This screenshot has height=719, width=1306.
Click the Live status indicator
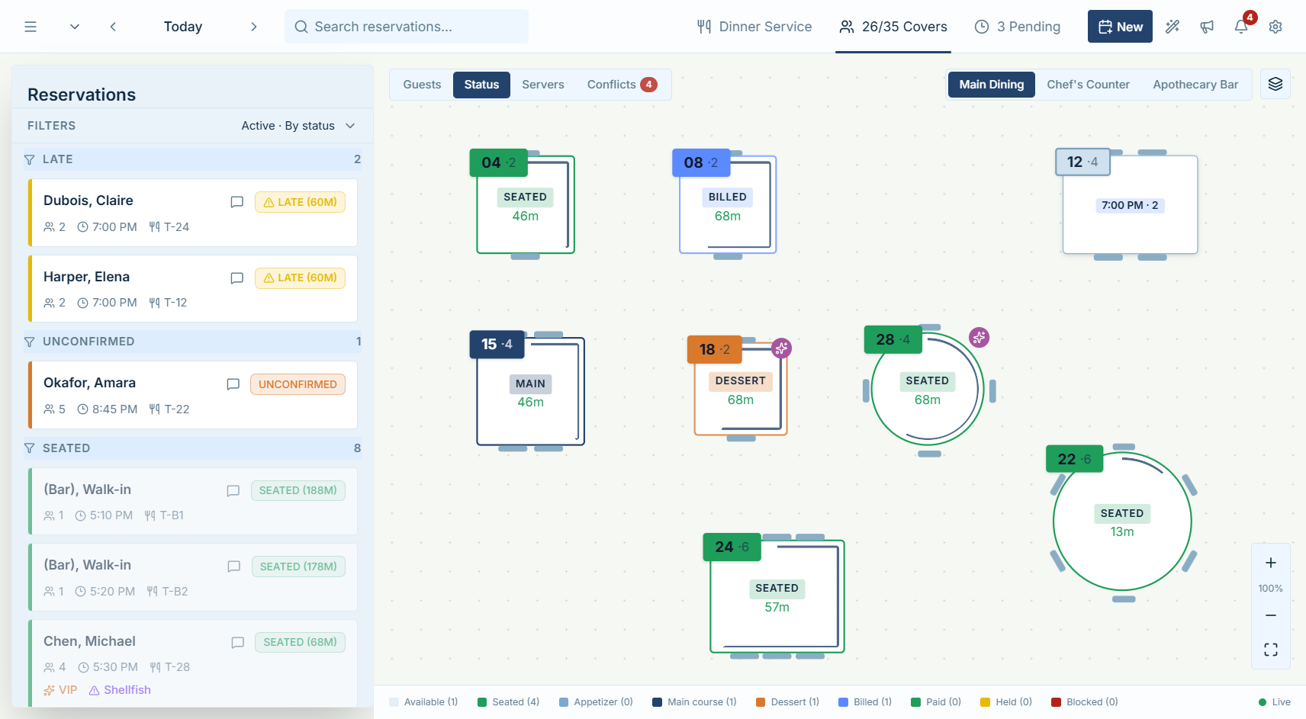[1275, 702]
